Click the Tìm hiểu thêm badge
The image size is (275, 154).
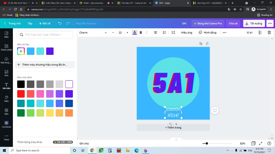click(x=63, y=142)
